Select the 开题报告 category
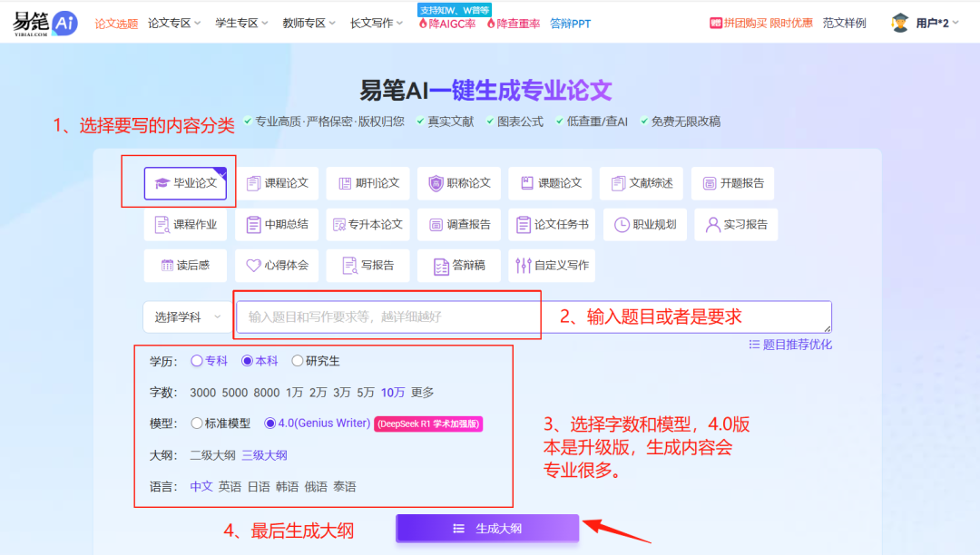Screen dimensions: 980x555 [x=732, y=183]
